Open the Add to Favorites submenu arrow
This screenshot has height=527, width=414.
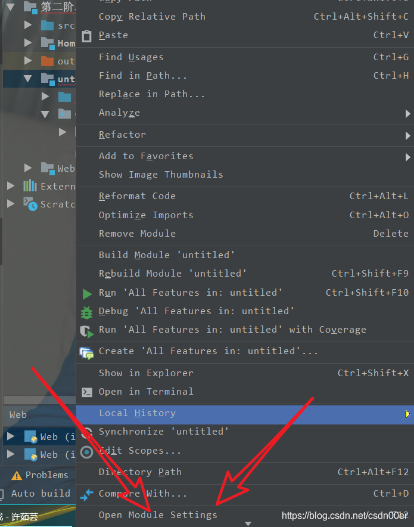(407, 157)
